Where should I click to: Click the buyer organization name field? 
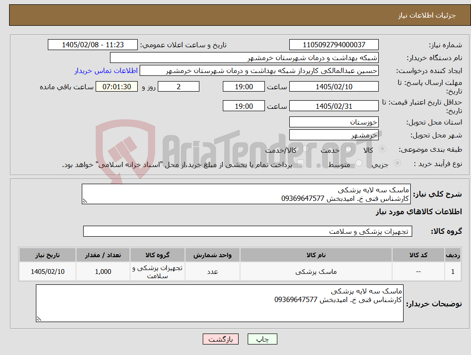point(244,58)
